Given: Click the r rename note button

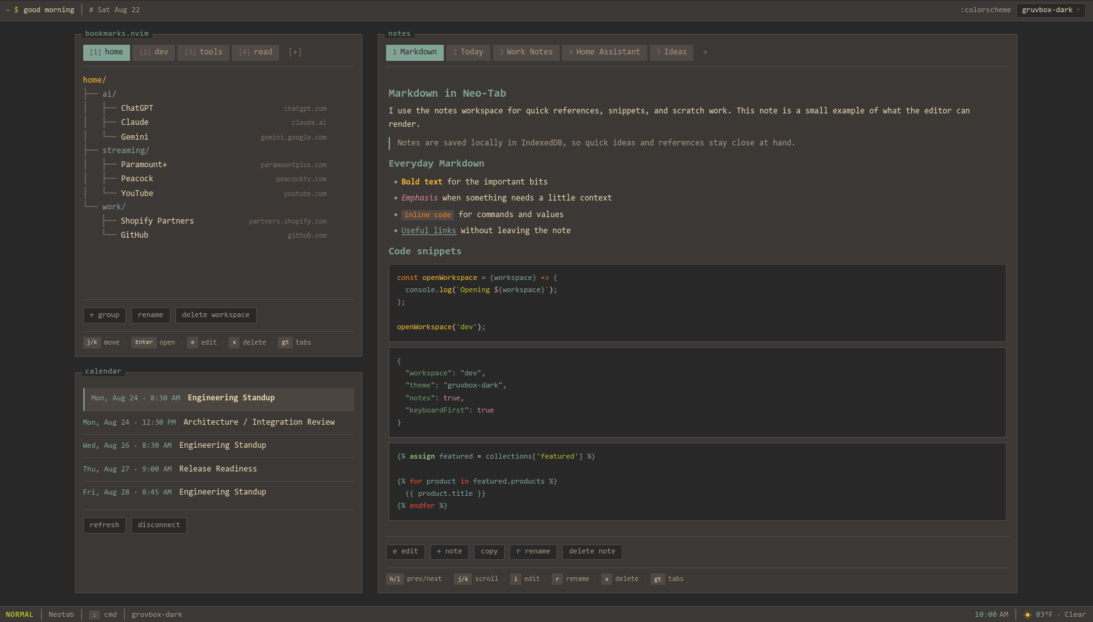Looking at the screenshot, I should tap(533, 552).
